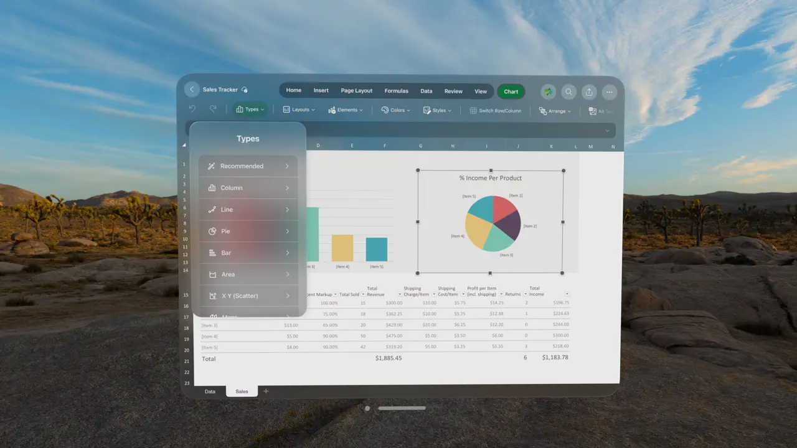The width and height of the screenshot is (797, 448).
Task: Open the chart Styles dropdown
Action: point(437,110)
